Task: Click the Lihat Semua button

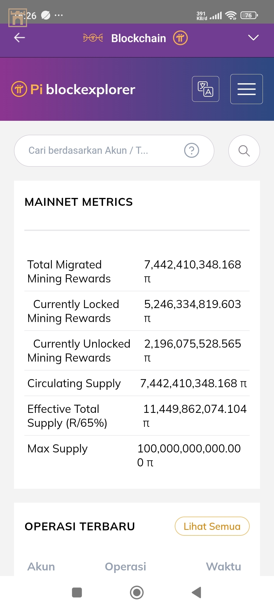Action: click(212, 526)
